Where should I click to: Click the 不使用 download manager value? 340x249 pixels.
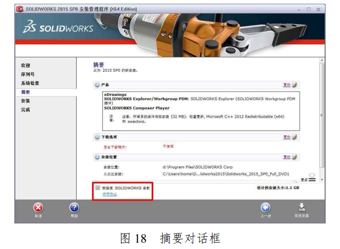[168, 146]
